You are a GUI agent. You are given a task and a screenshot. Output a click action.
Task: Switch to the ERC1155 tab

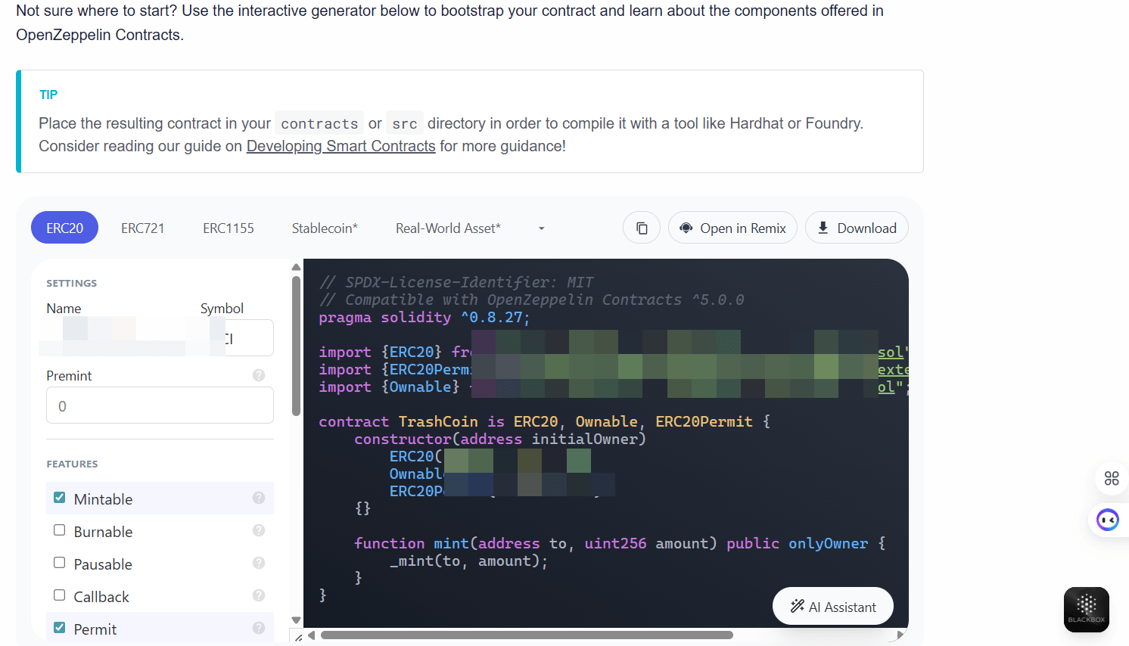pyautogui.click(x=229, y=228)
